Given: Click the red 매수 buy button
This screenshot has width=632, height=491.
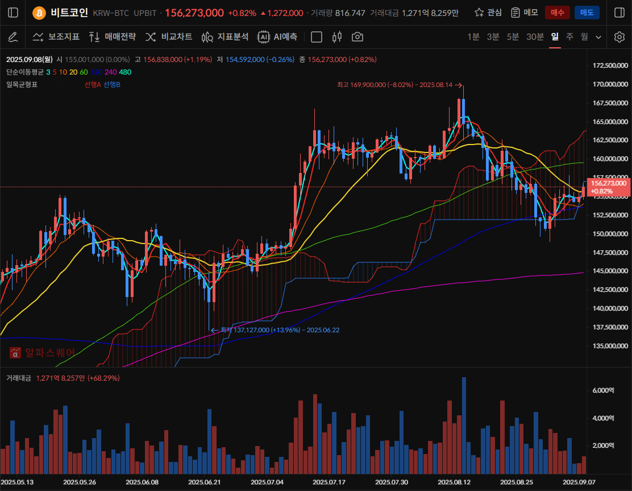Looking at the screenshot, I should 558,13.
